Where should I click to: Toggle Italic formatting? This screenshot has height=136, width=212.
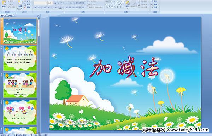pos(38,8)
